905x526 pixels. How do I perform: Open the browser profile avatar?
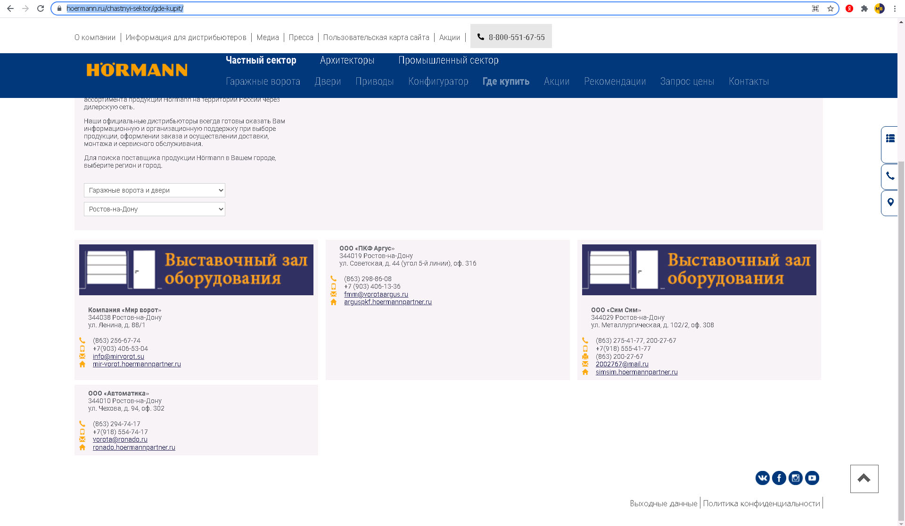pyautogui.click(x=880, y=8)
